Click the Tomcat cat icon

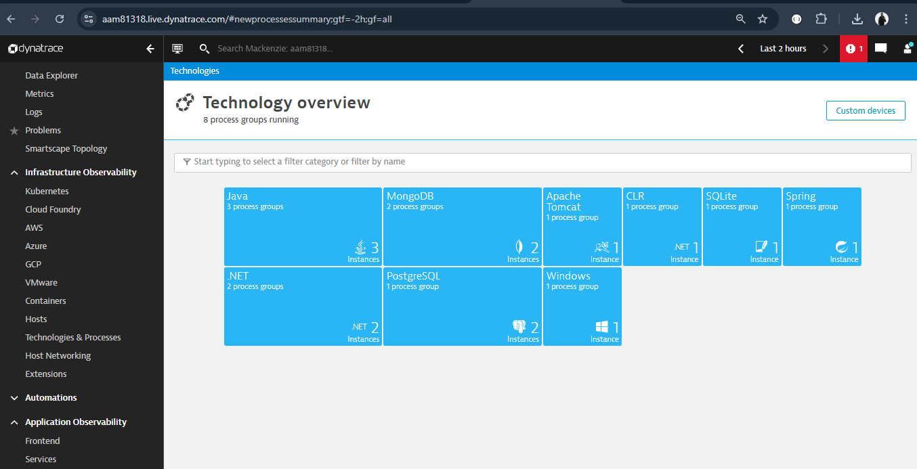tap(602, 248)
